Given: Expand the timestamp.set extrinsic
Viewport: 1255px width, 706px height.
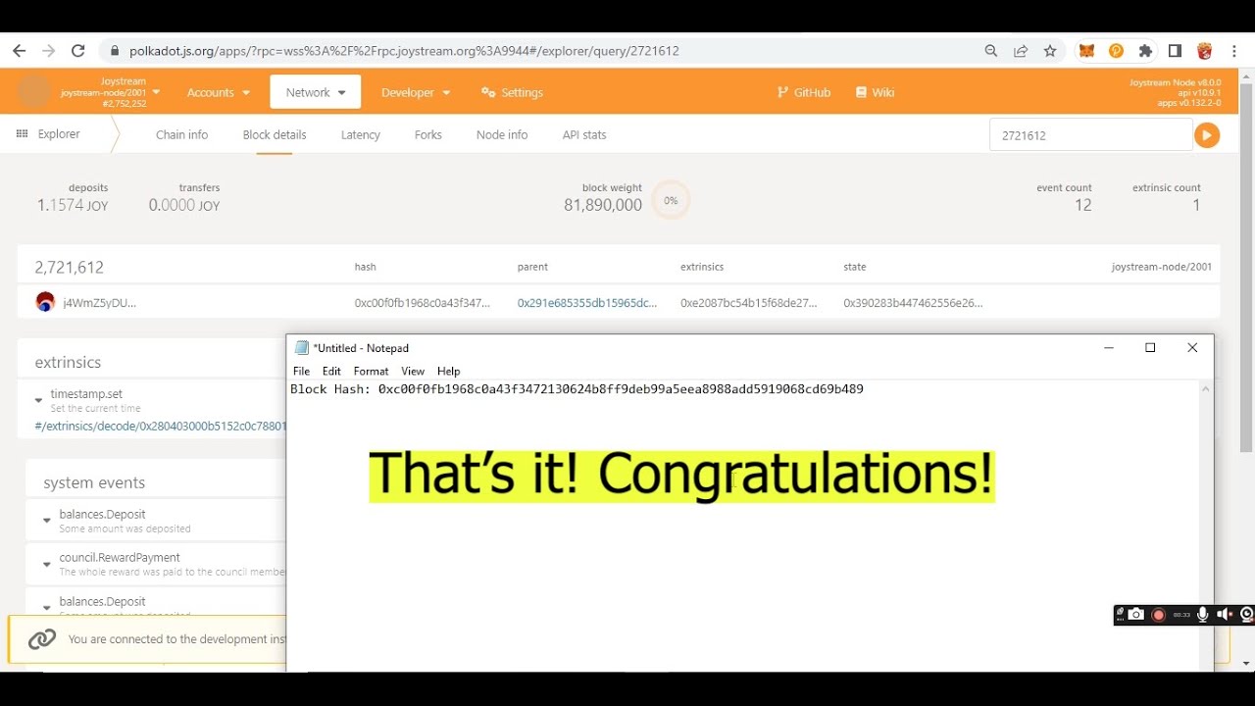Looking at the screenshot, I should click(40, 400).
